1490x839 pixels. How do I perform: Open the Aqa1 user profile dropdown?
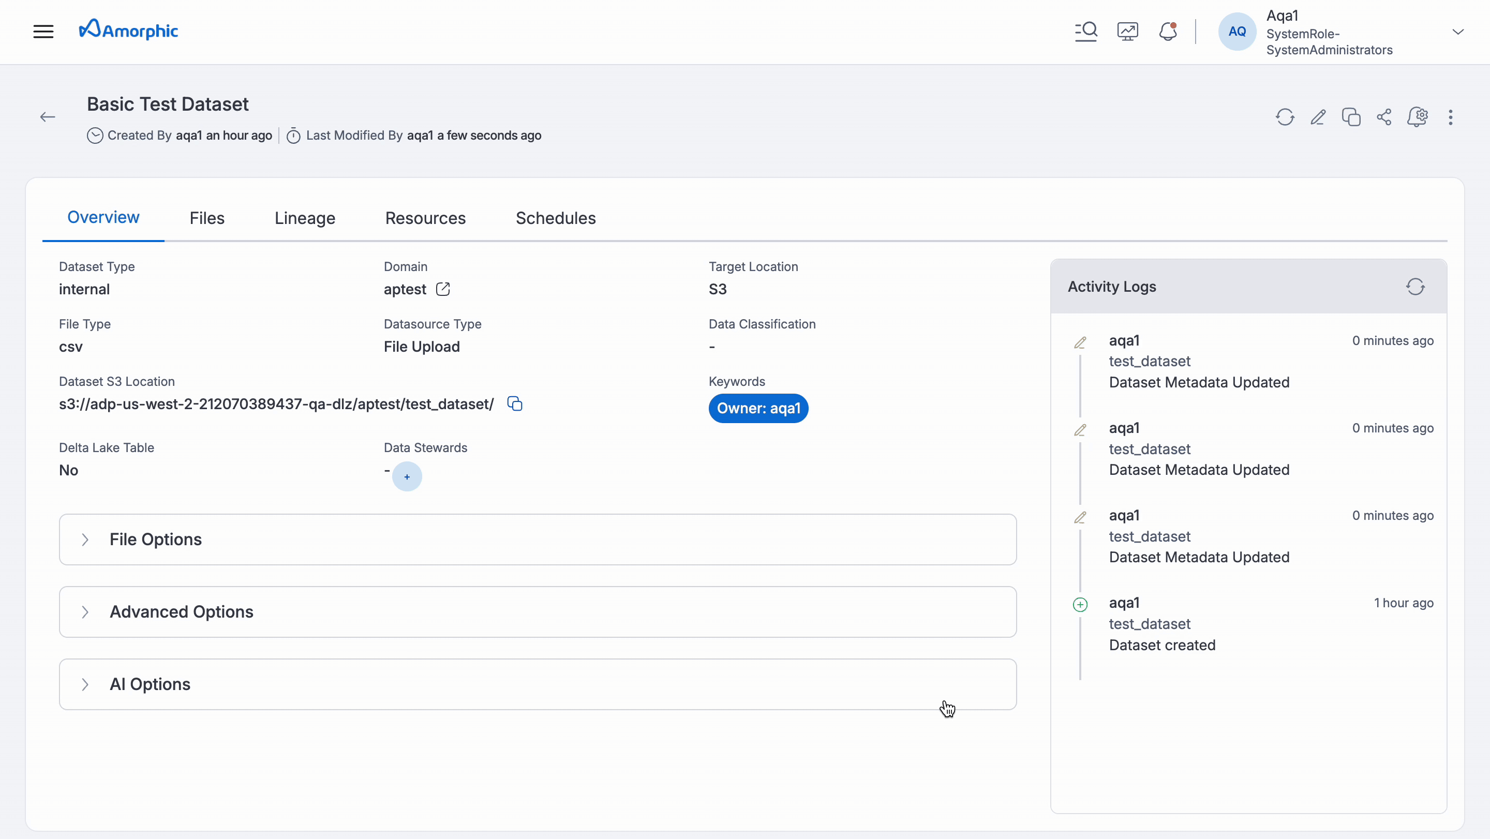[1457, 32]
